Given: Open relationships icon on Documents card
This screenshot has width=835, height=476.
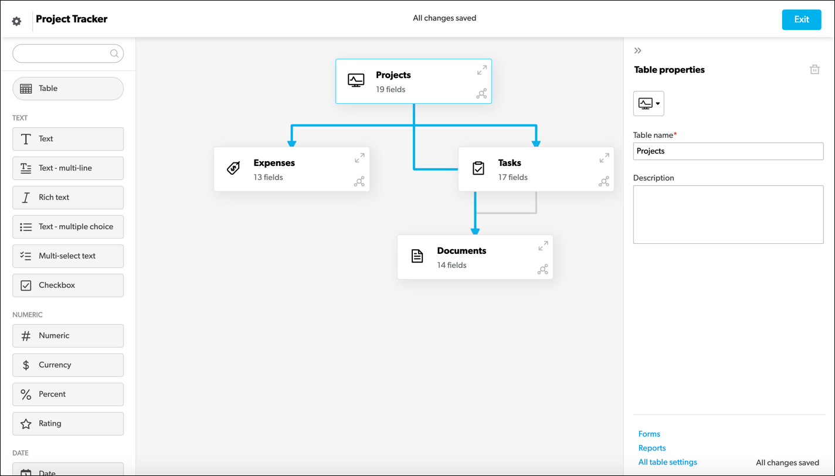Looking at the screenshot, I should (x=543, y=270).
